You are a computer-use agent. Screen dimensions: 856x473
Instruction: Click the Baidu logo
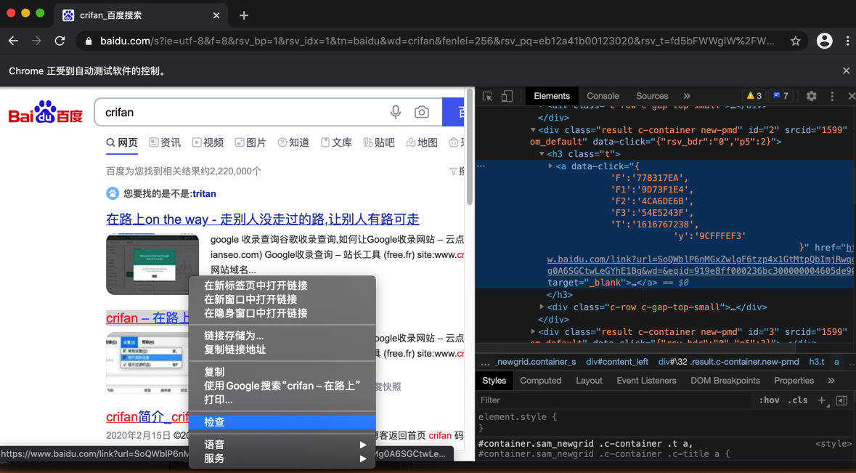pyautogui.click(x=45, y=112)
